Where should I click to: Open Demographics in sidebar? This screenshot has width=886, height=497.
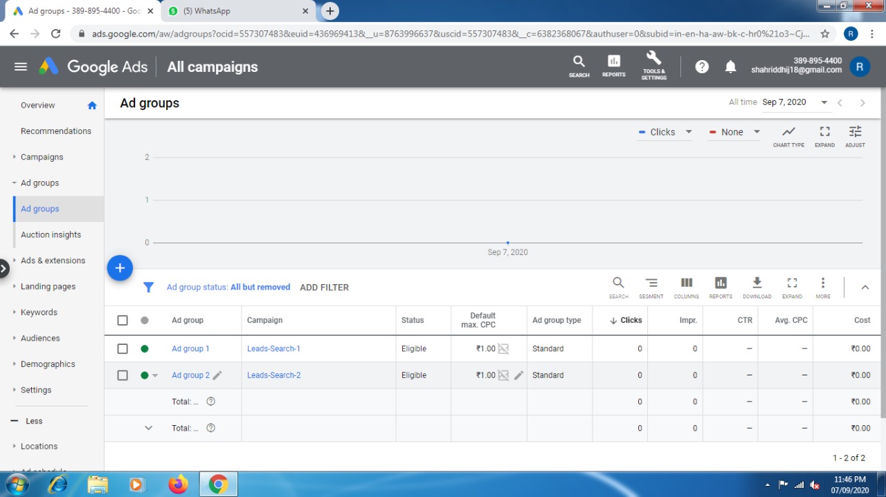48,364
